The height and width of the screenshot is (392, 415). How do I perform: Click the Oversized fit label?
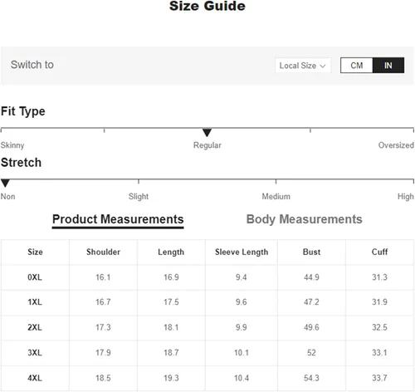pyautogui.click(x=396, y=145)
